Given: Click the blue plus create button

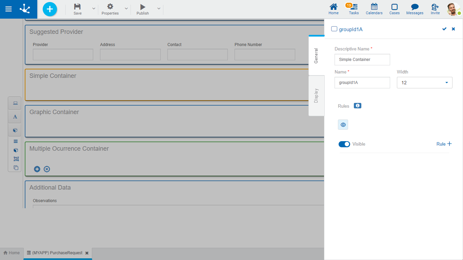Looking at the screenshot, I should pyautogui.click(x=50, y=9).
